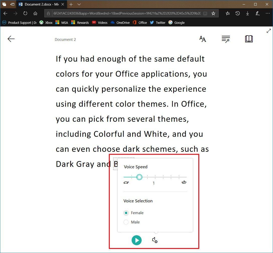Click the Voice Speed slider handle

point(139,177)
